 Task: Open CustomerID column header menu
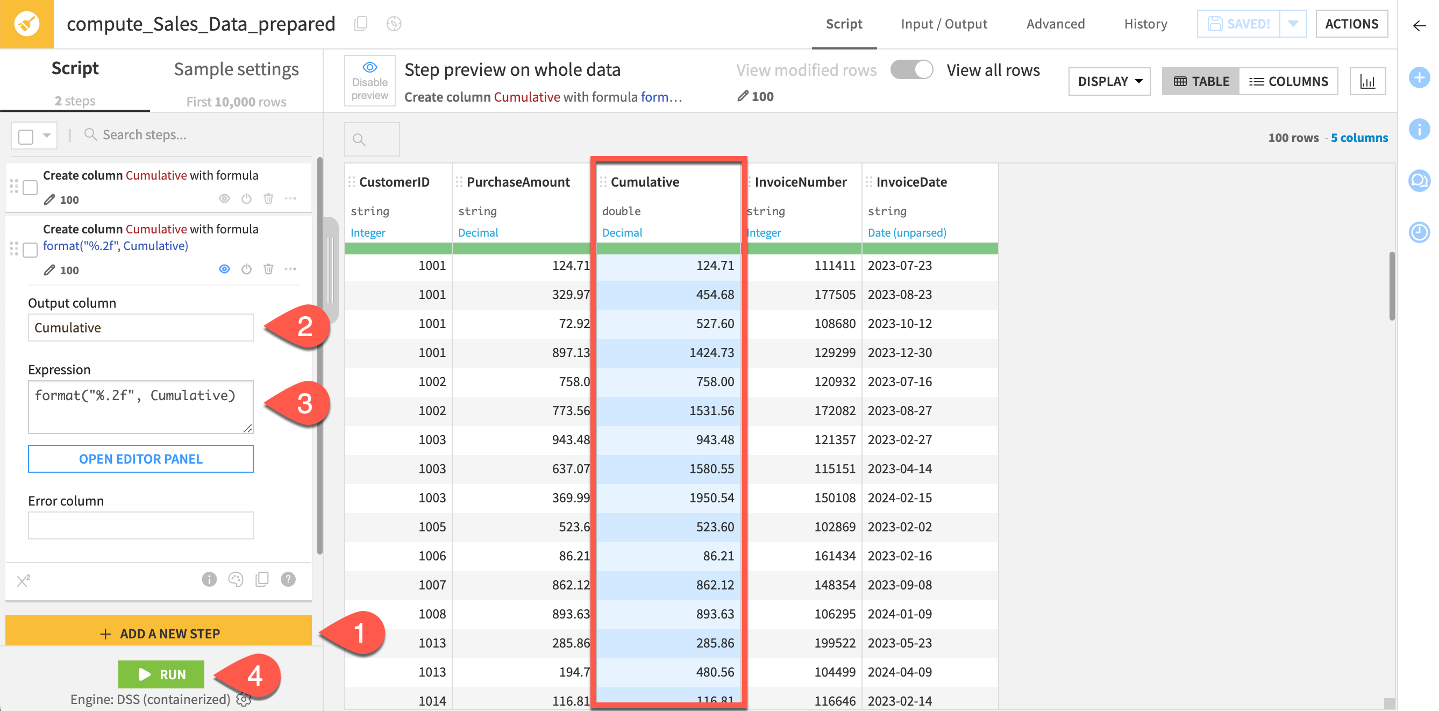click(x=394, y=182)
